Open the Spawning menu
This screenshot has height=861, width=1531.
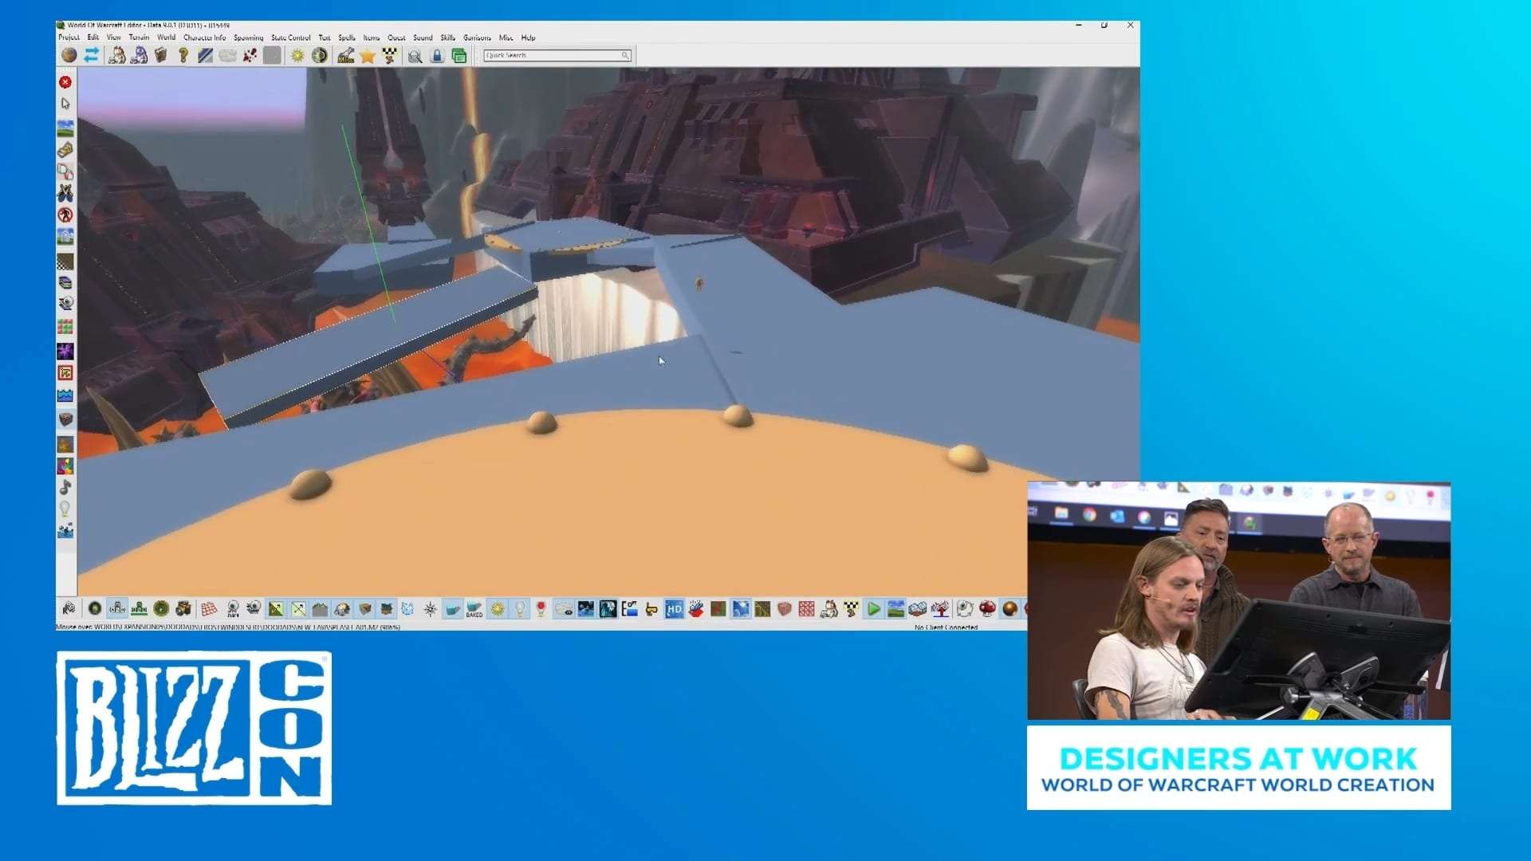248,37
